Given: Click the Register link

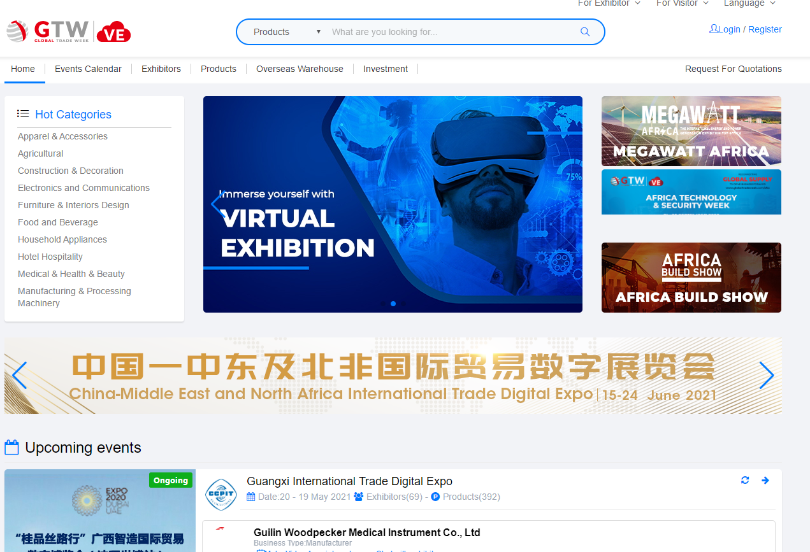Looking at the screenshot, I should (x=765, y=29).
